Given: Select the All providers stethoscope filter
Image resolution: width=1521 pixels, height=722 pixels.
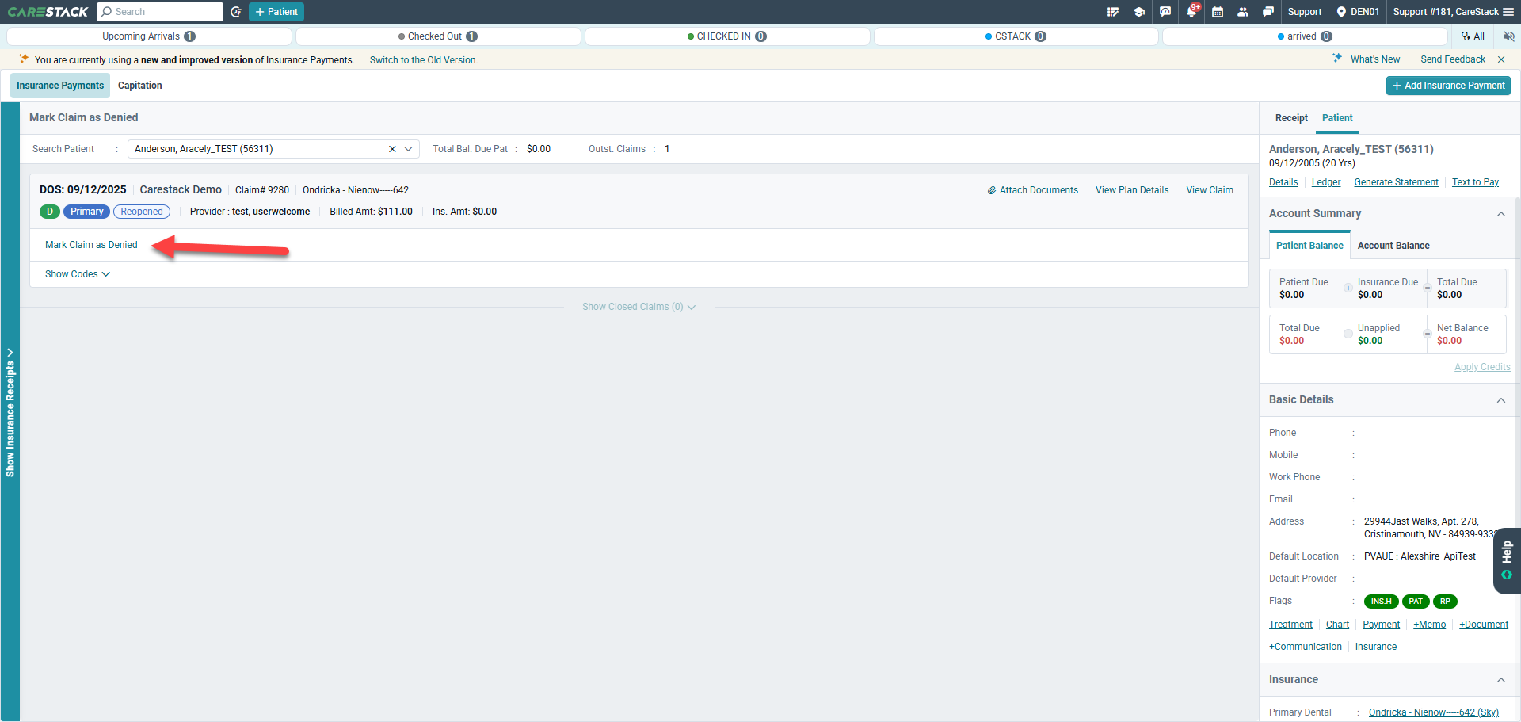Looking at the screenshot, I should click(1473, 36).
